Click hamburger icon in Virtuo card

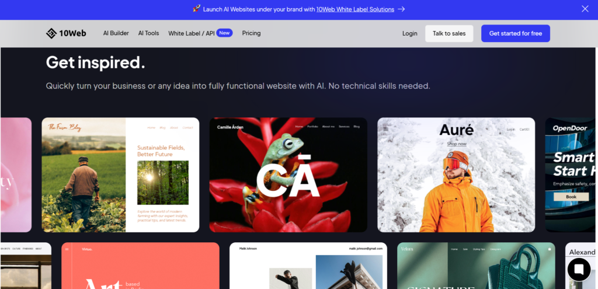point(67,249)
